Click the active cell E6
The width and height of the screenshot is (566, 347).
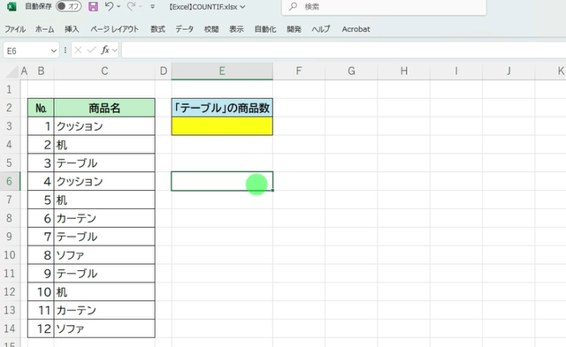tap(222, 181)
